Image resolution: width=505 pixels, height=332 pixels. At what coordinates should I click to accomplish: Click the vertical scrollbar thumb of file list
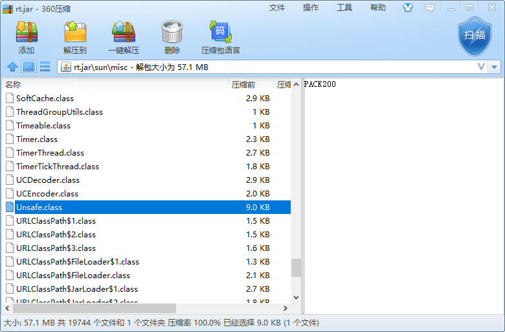point(297,268)
